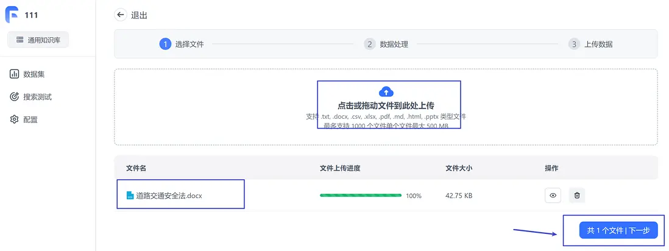Screen dimensions: 669x251
Task: Click the 通用知识库 button
Action: tap(38, 40)
